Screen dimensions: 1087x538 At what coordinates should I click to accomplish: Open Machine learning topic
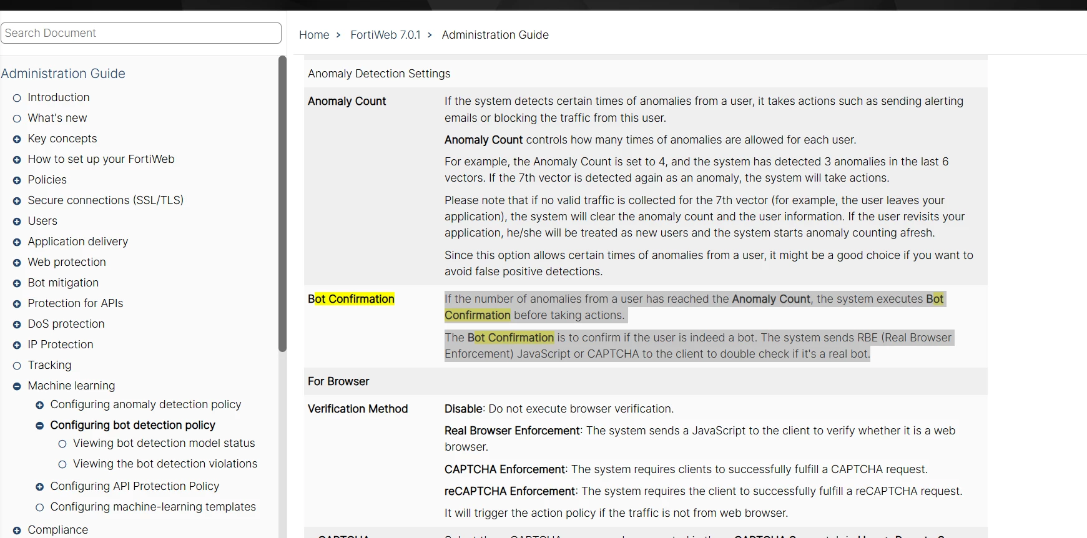click(71, 386)
